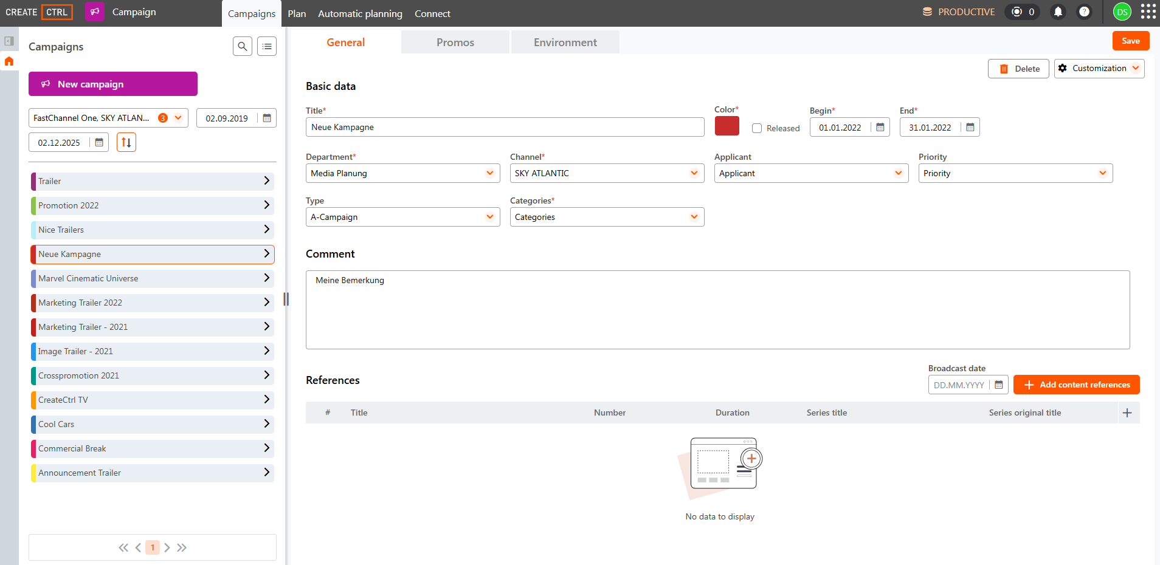Image resolution: width=1160 pixels, height=565 pixels.
Task: Click Add content references button
Action: coord(1077,385)
